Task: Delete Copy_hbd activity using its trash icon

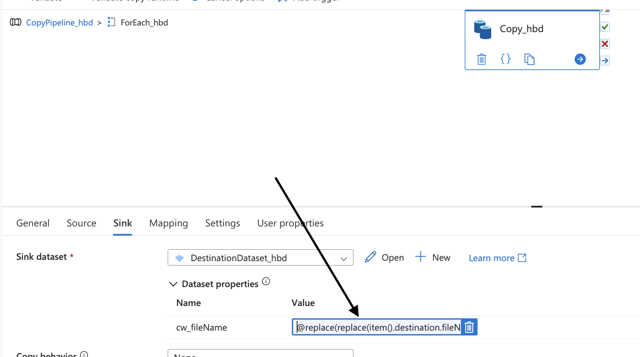Action: (481, 59)
